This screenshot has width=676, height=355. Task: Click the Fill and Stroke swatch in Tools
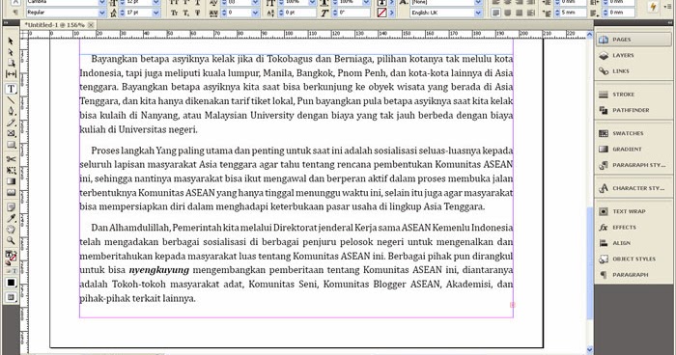[x=11, y=258]
